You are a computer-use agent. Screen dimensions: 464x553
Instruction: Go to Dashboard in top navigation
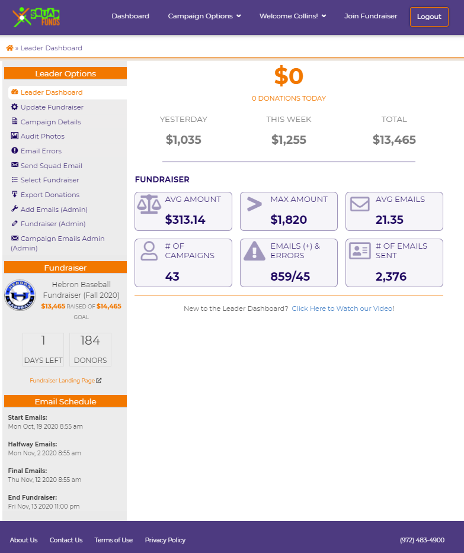pos(130,16)
